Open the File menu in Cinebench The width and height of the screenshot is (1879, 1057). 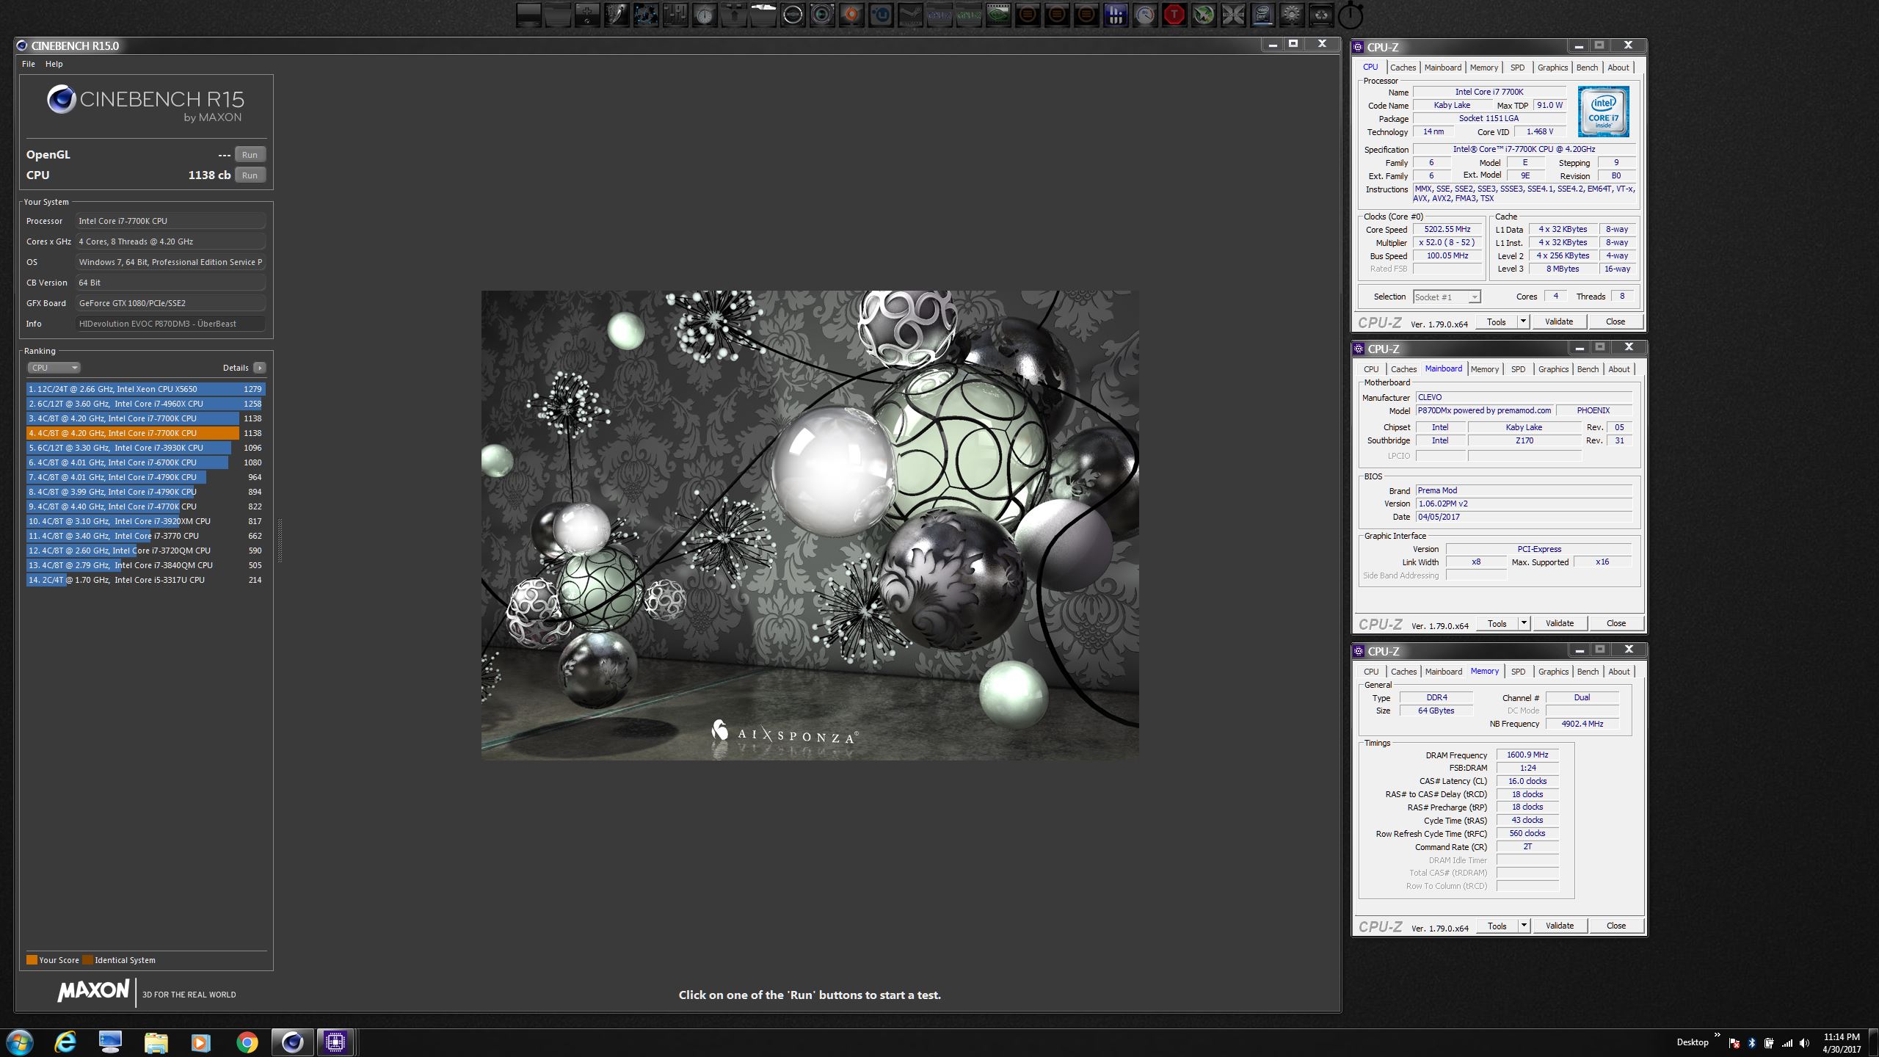pyautogui.click(x=29, y=64)
